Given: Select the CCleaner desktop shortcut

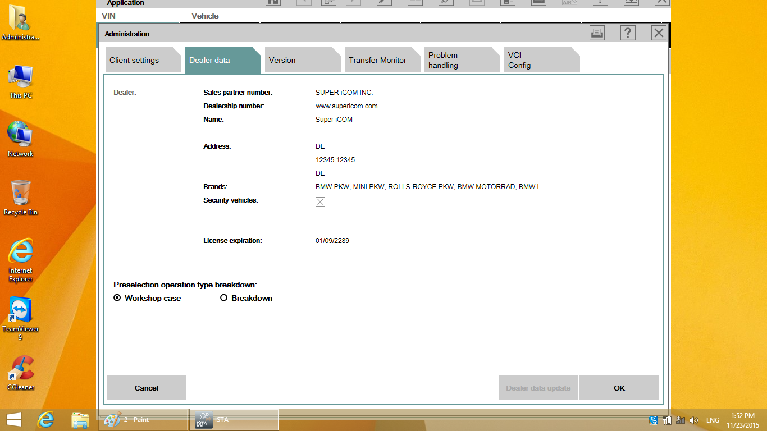Looking at the screenshot, I should [x=21, y=373].
